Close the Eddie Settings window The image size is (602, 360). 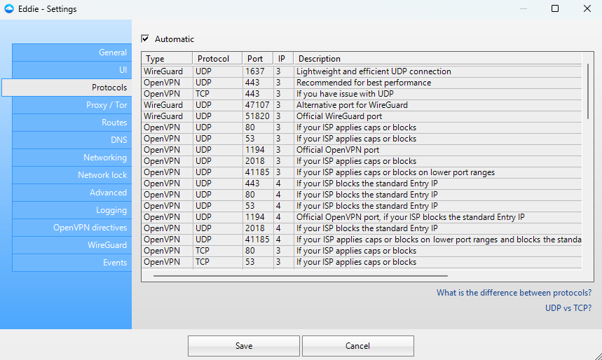587,8
